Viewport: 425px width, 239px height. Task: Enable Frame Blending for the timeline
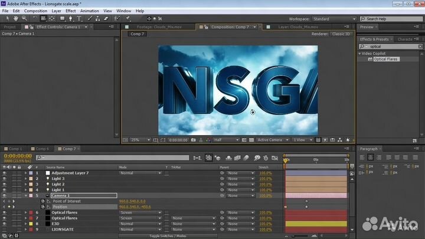click(237, 158)
